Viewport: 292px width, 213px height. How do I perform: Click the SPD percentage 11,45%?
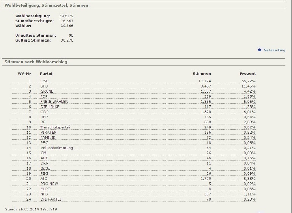pos(249,86)
